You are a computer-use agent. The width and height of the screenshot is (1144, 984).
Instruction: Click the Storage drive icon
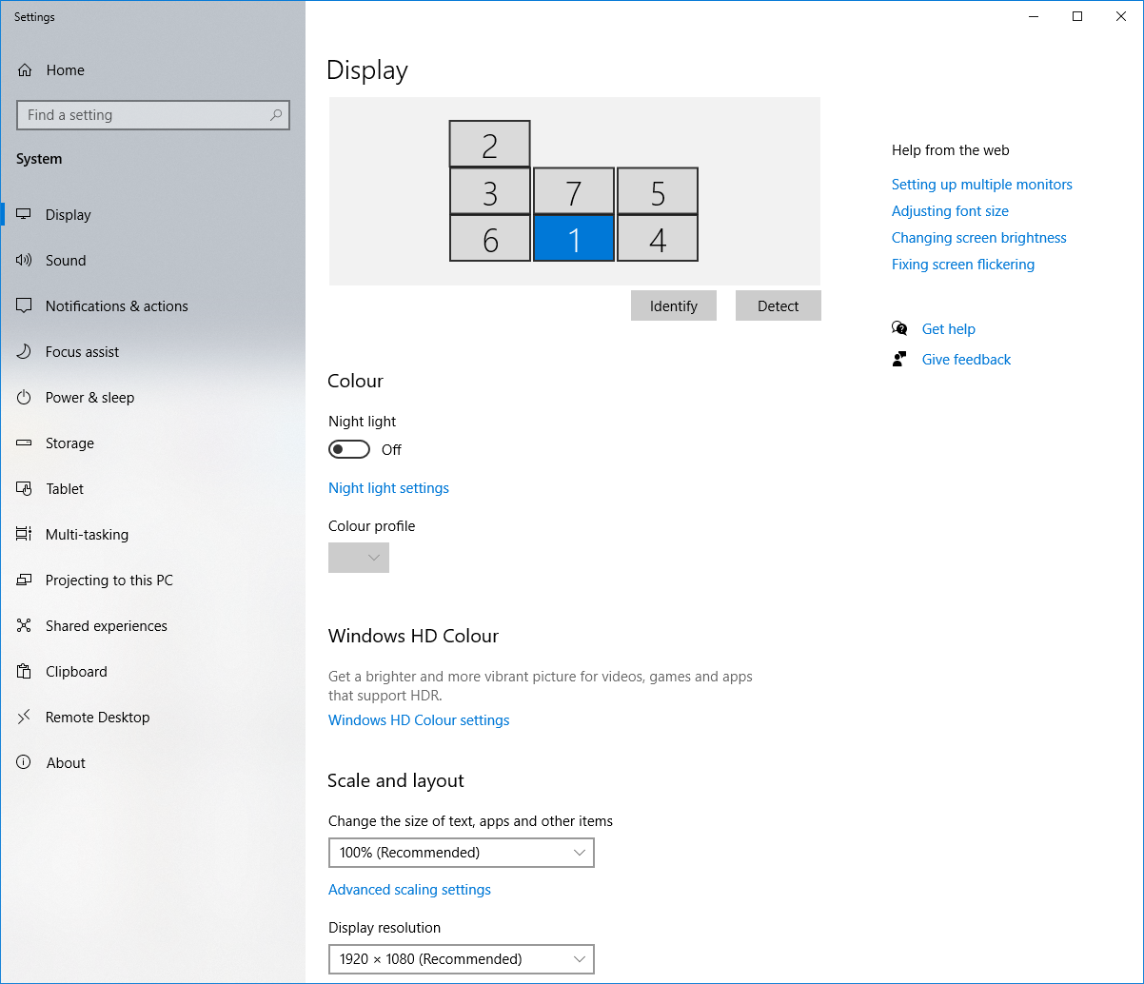click(x=25, y=443)
